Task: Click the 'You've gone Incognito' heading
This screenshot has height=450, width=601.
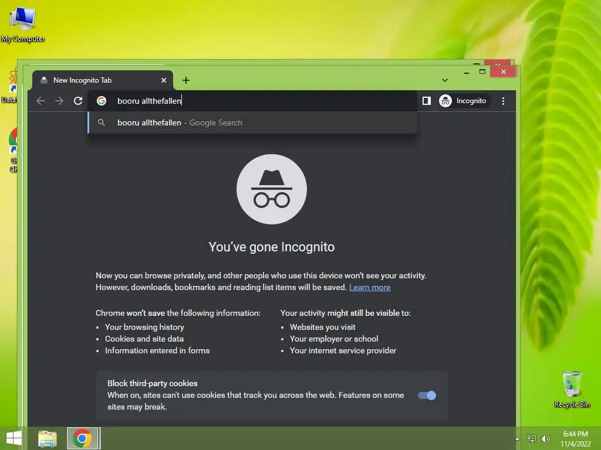Action: tap(271, 247)
